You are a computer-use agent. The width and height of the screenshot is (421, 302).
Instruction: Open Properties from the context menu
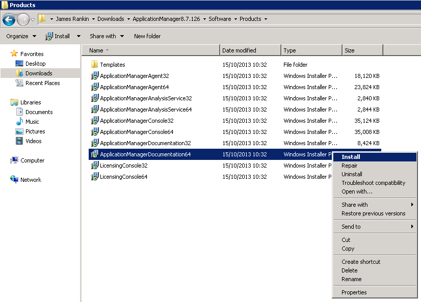pos(375,292)
